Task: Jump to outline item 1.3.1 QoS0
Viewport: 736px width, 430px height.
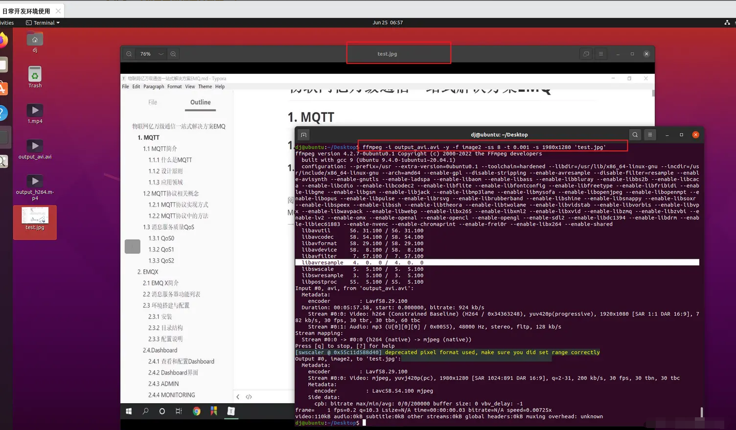Action: coord(161,238)
